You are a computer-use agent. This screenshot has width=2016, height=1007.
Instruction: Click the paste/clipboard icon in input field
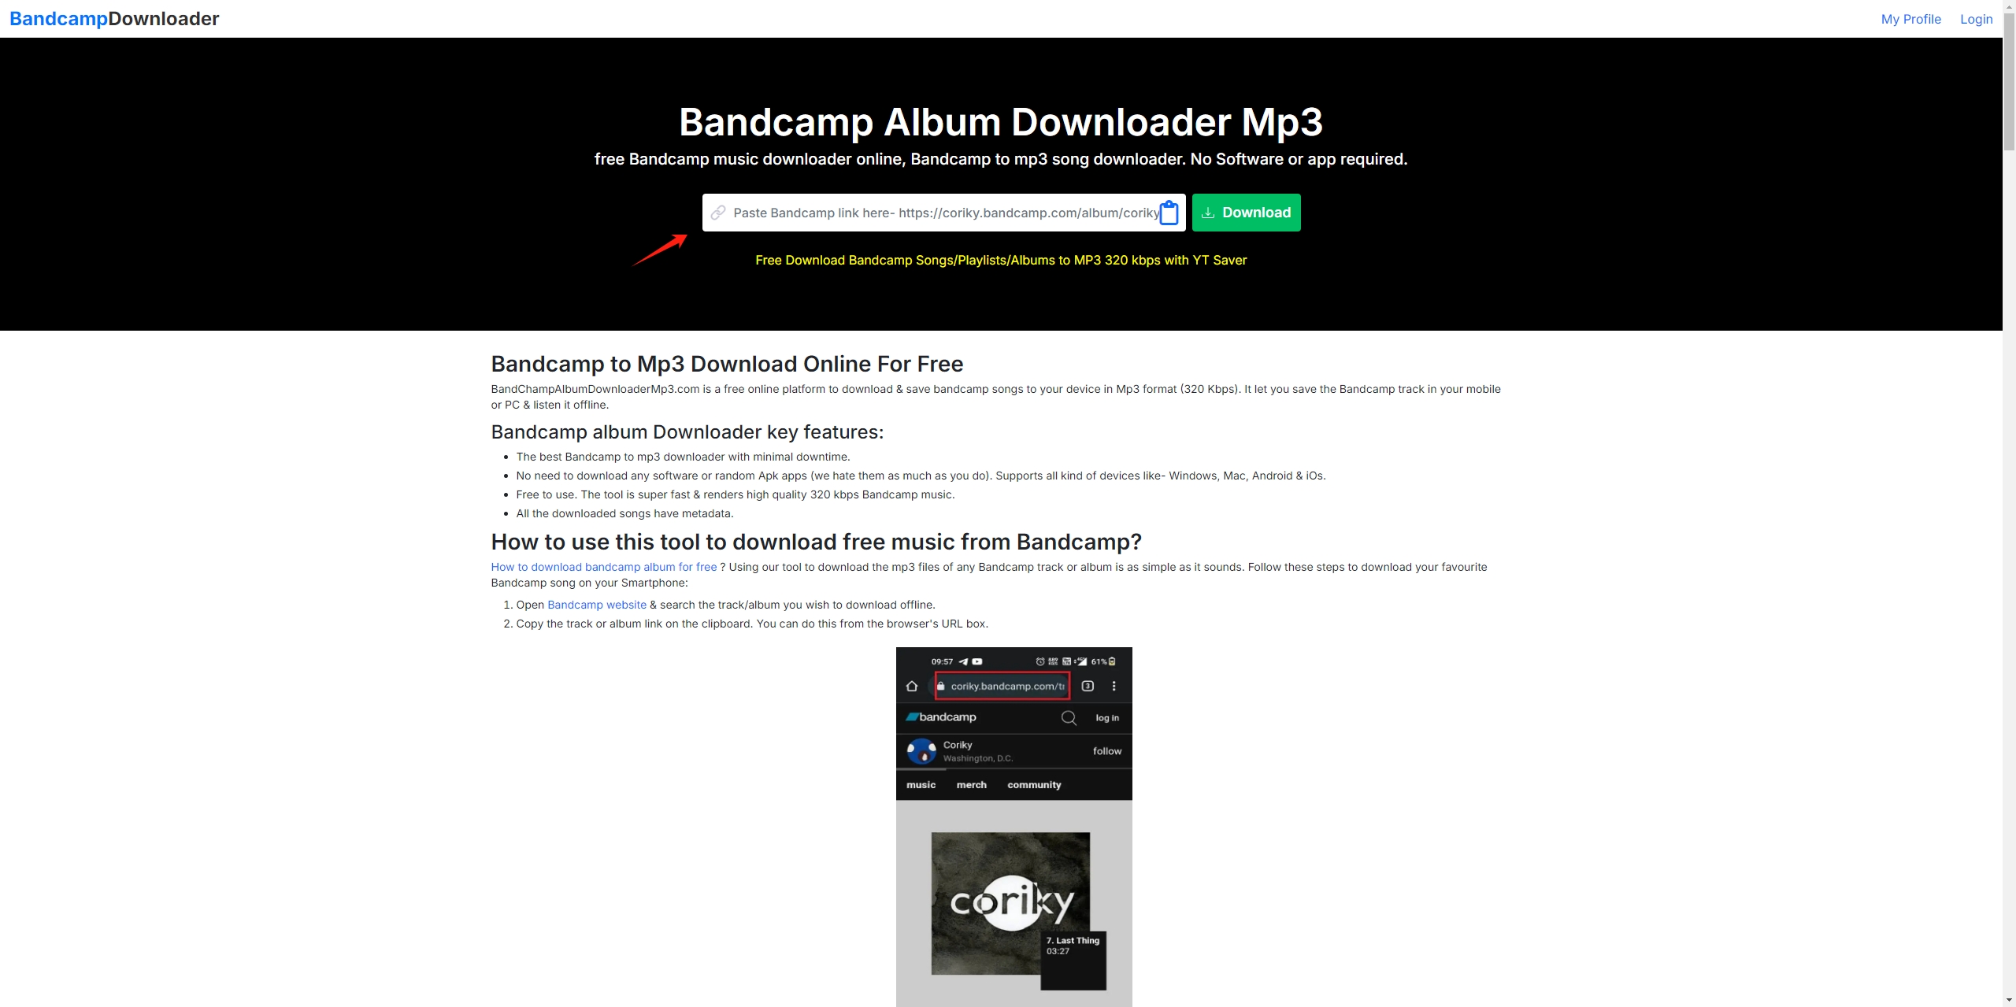click(x=1169, y=213)
